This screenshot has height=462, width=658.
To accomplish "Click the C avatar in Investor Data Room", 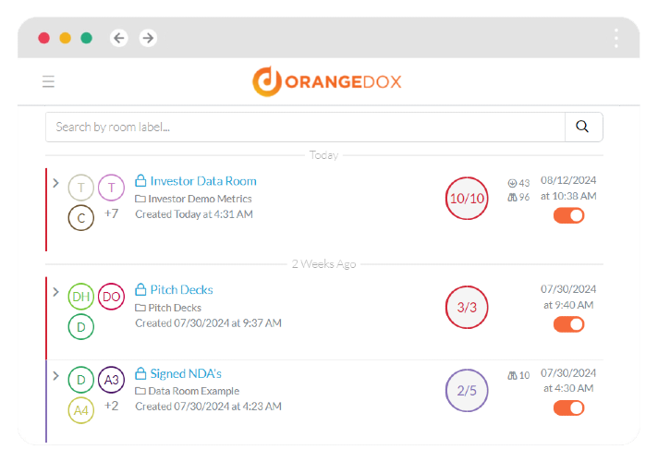I will coord(81,218).
